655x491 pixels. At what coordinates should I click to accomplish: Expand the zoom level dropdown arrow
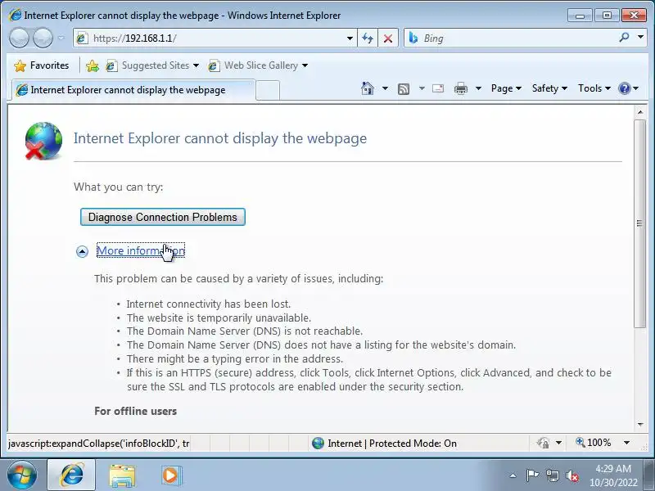(626, 443)
